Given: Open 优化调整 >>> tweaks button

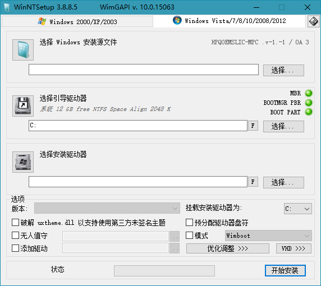Looking at the screenshot, I should coord(228,248).
